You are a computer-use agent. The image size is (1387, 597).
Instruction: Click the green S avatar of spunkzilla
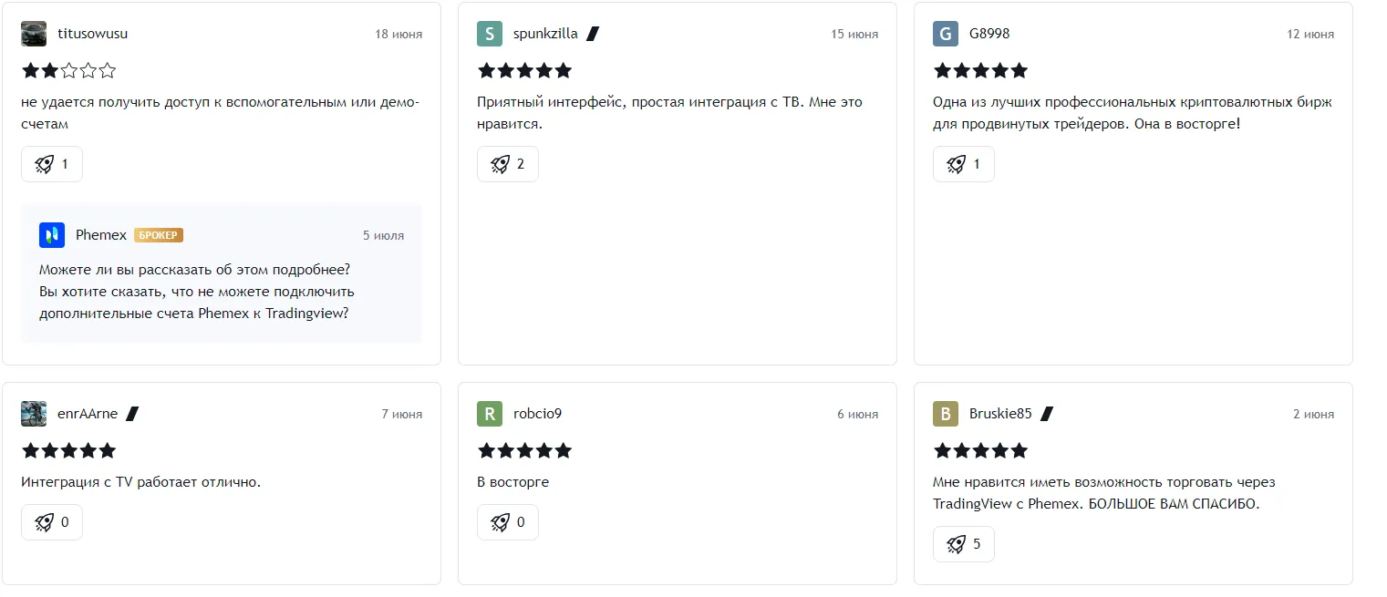(x=490, y=34)
